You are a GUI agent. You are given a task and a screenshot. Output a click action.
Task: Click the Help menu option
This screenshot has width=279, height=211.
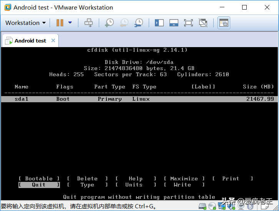coord(136,178)
